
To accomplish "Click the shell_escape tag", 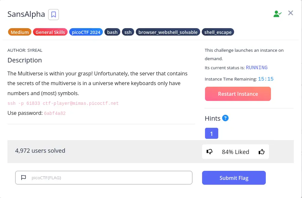I will (x=218, y=32).
